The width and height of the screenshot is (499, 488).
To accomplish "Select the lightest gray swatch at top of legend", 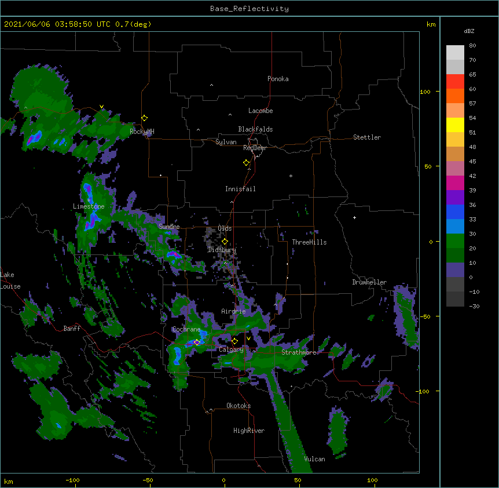I will [455, 53].
